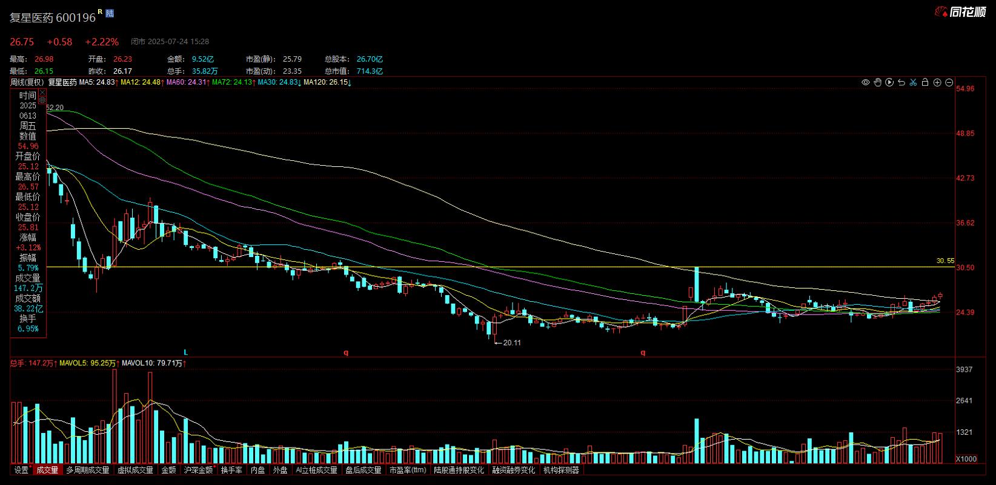Switch to 虚拟成交量 tab
The height and width of the screenshot is (485, 996).
coord(136,470)
